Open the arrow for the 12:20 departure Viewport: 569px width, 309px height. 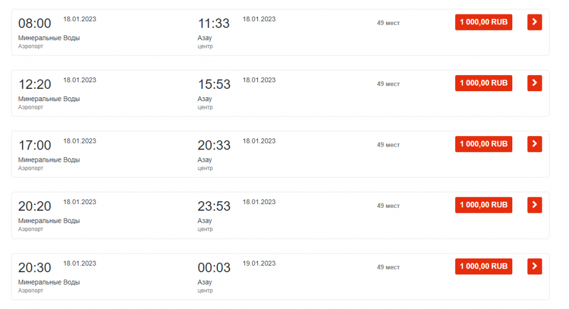pos(535,83)
